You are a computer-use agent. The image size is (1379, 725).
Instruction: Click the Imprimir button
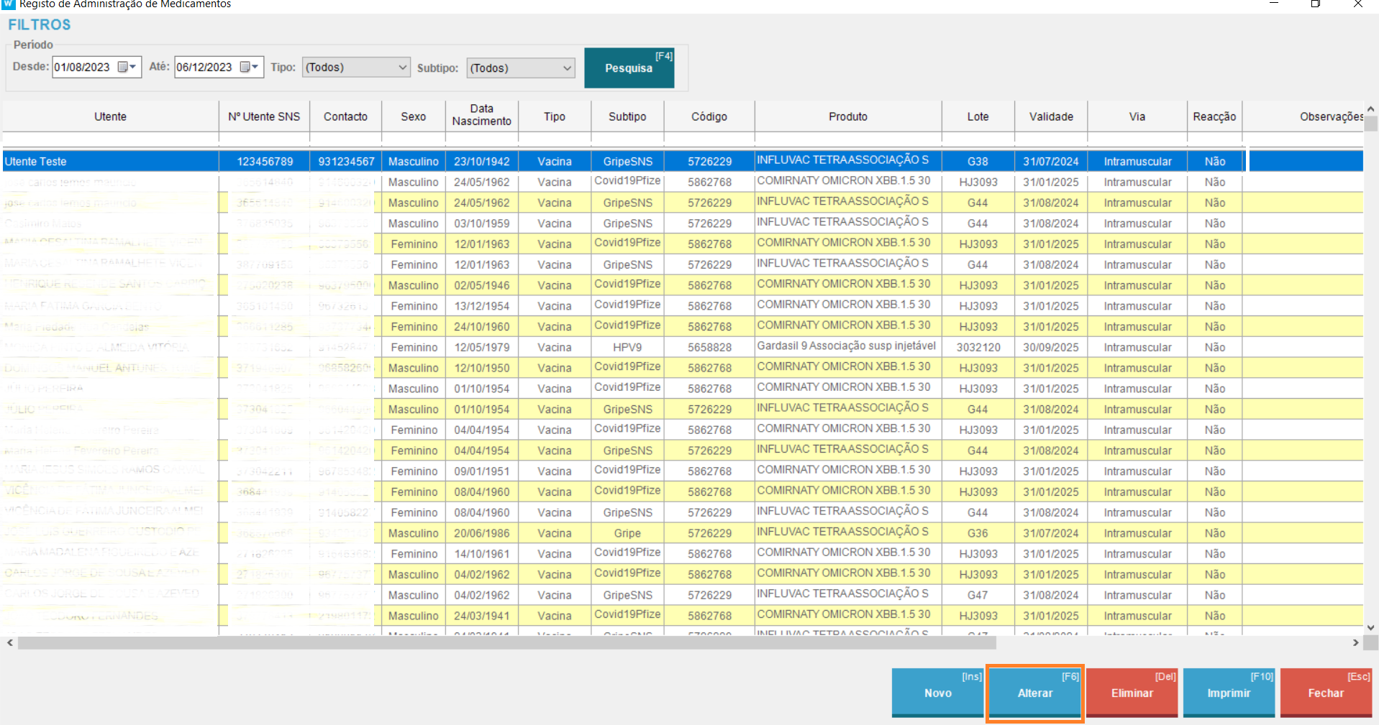(x=1229, y=693)
